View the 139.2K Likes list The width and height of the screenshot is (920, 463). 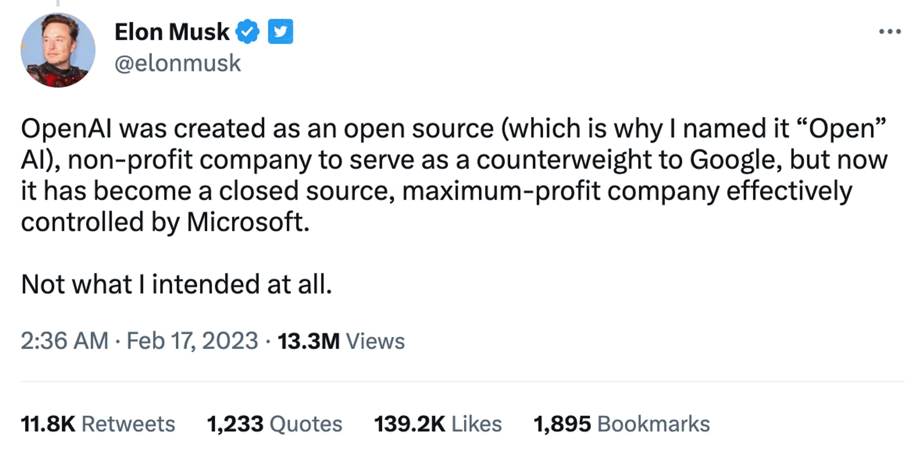(437, 423)
